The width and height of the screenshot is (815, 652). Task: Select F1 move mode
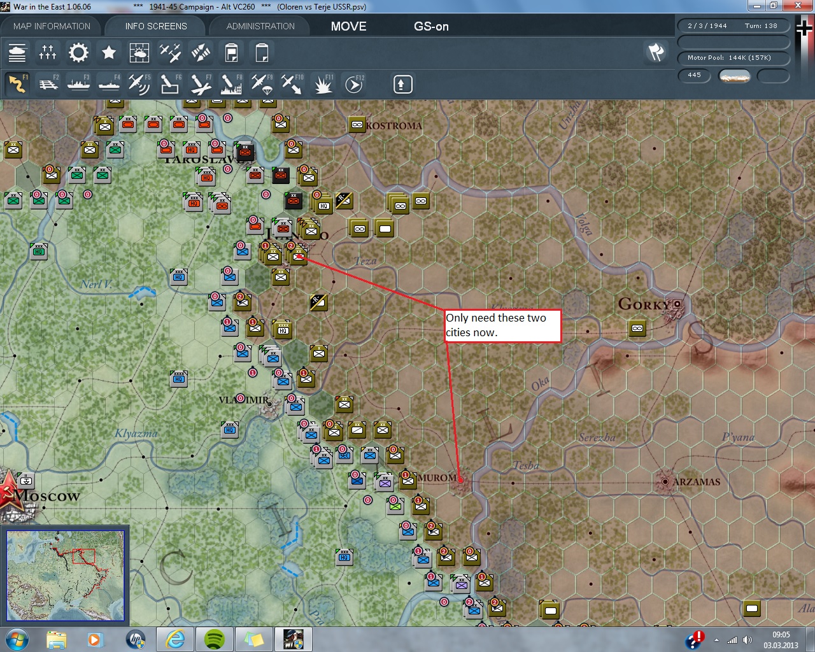coord(17,84)
